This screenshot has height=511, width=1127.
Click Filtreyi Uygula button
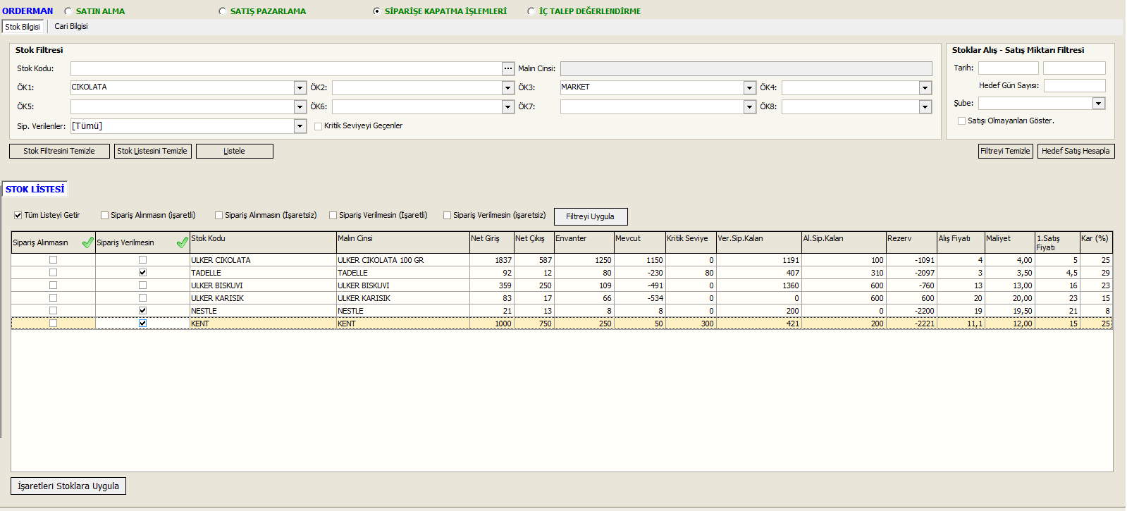(591, 216)
